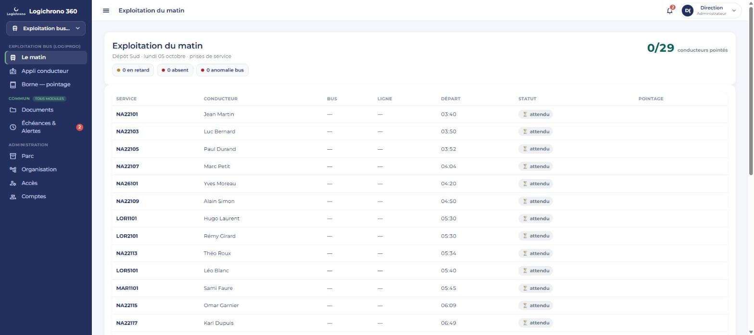Navigate to Parc administration
The height and width of the screenshot is (335, 754).
coord(46,156)
